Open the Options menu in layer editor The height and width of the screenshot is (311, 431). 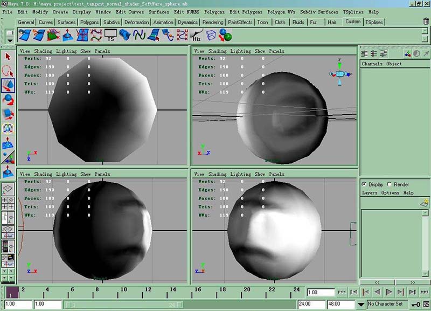pyautogui.click(x=390, y=193)
